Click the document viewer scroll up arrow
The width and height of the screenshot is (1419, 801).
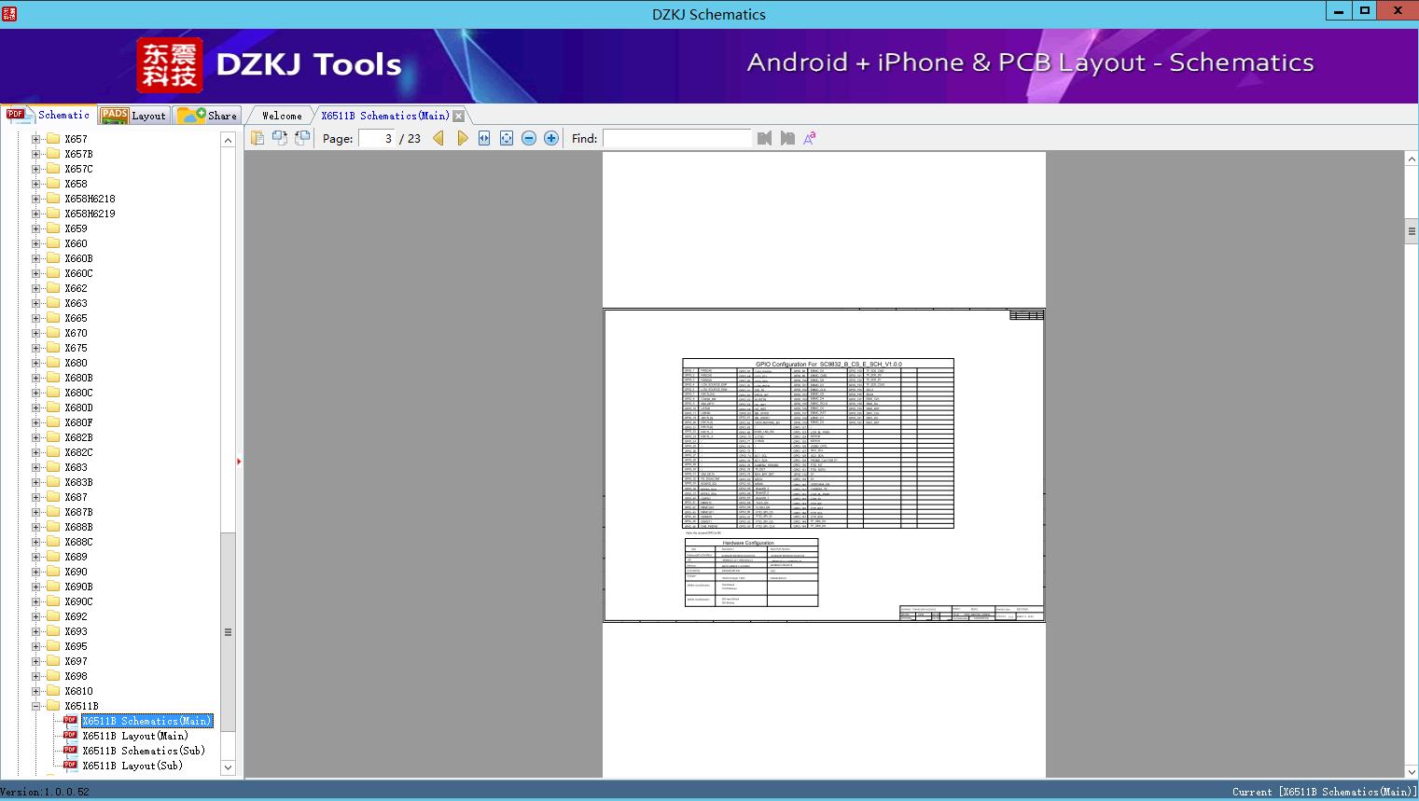coord(1412,159)
